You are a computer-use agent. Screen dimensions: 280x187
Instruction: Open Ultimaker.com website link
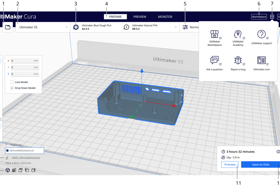coord(262,63)
